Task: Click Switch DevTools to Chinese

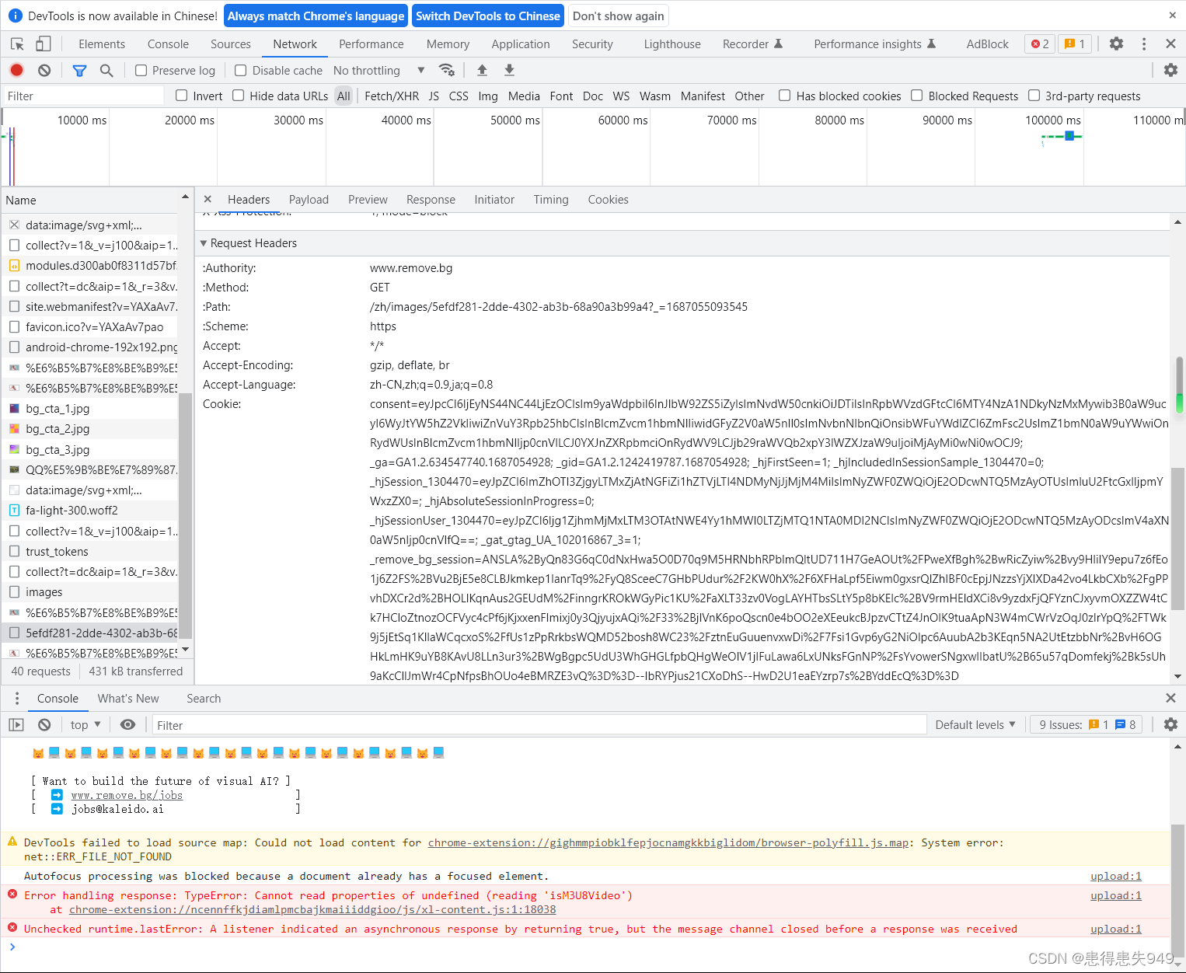Action: pos(488,16)
